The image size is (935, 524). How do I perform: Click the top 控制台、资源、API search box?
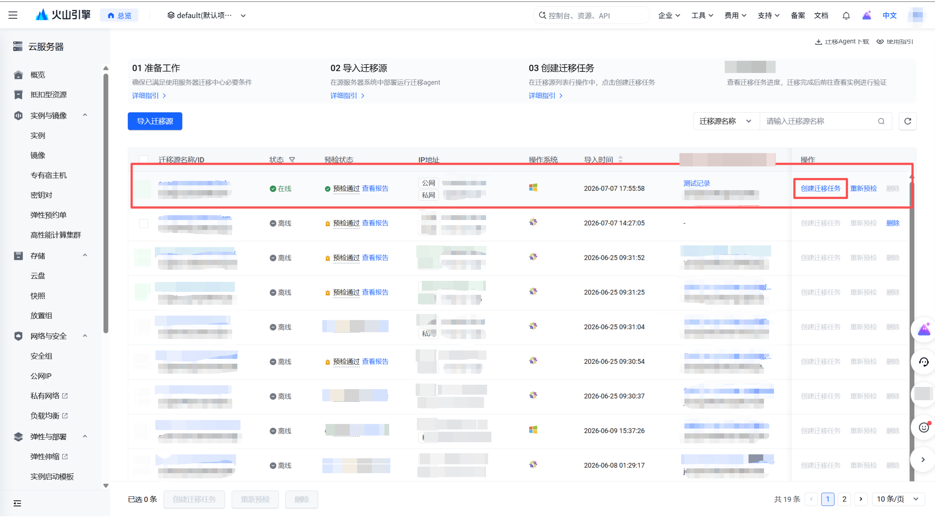pyautogui.click(x=591, y=15)
